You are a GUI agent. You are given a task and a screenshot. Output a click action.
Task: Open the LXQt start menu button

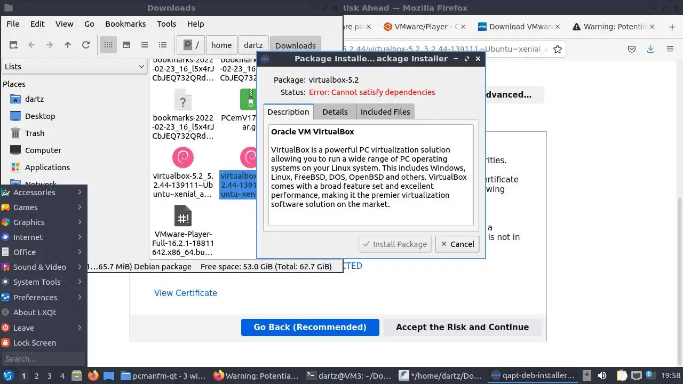[x=8, y=376]
